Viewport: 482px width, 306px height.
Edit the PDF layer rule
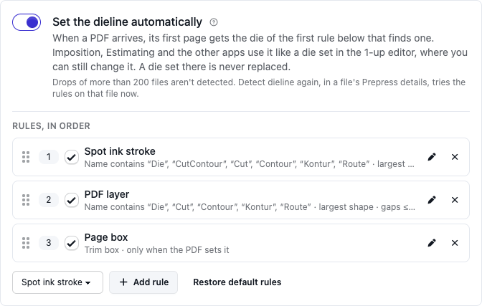coord(432,200)
